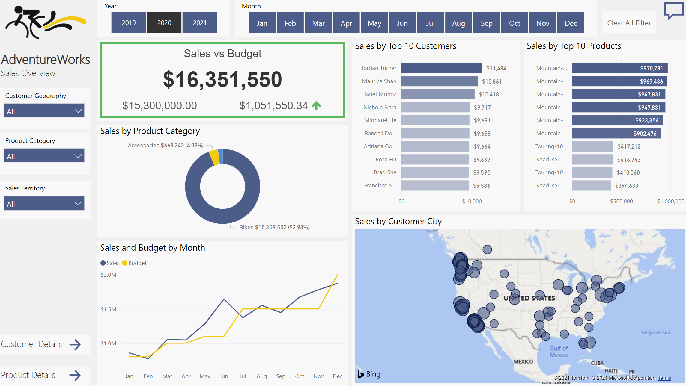This screenshot has width=686, height=386.
Task: Click the Accessories $668,242 donut label
Action: coord(166,145)
